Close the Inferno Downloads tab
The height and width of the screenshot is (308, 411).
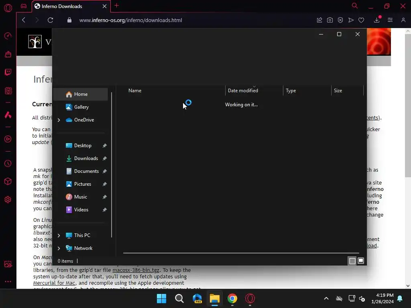(105, 6)
